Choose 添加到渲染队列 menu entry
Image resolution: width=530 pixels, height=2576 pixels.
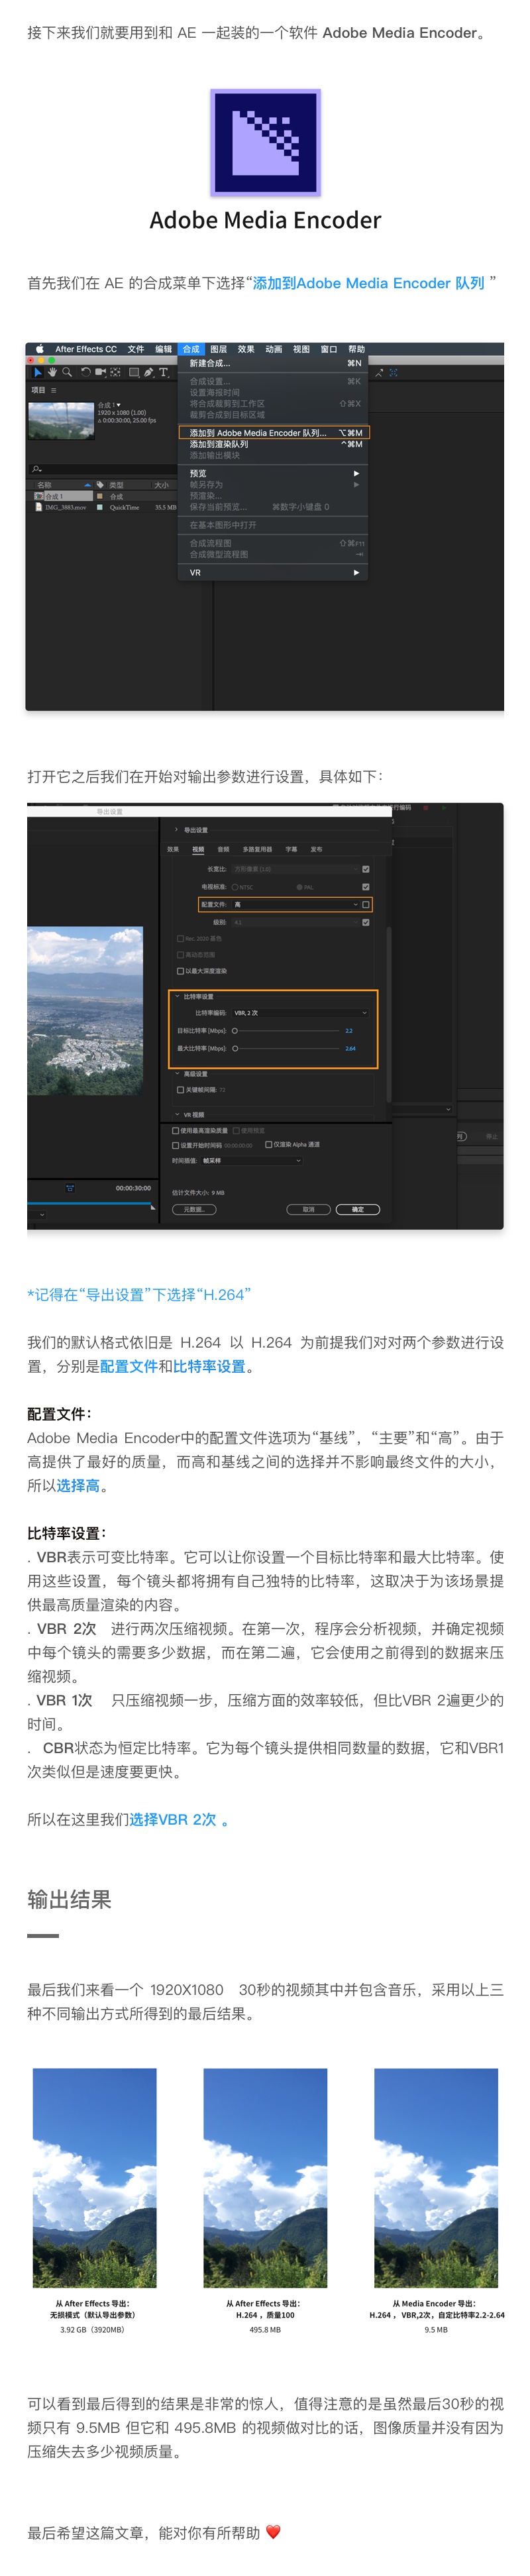click(x=274, y=444)
